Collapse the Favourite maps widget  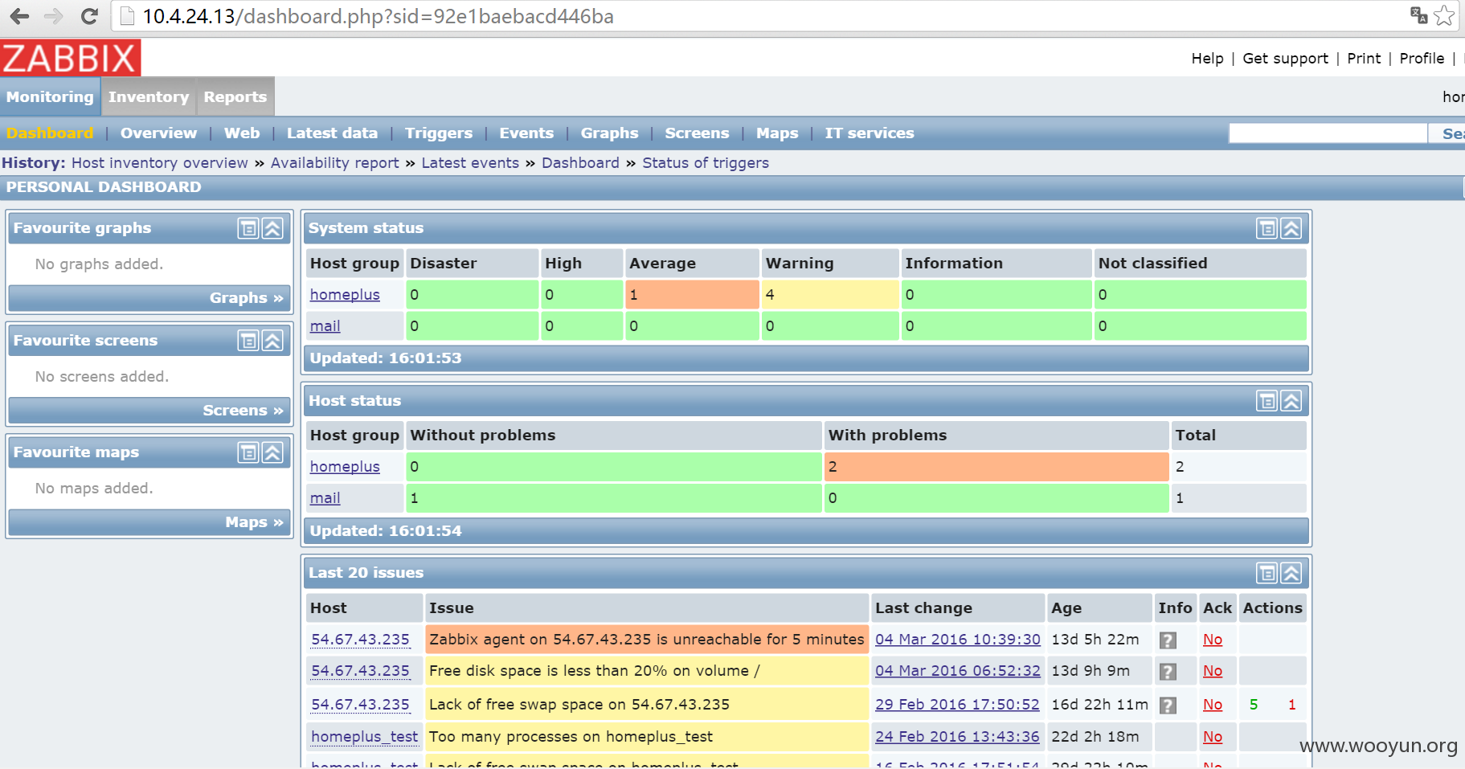(x=272, y=452)
